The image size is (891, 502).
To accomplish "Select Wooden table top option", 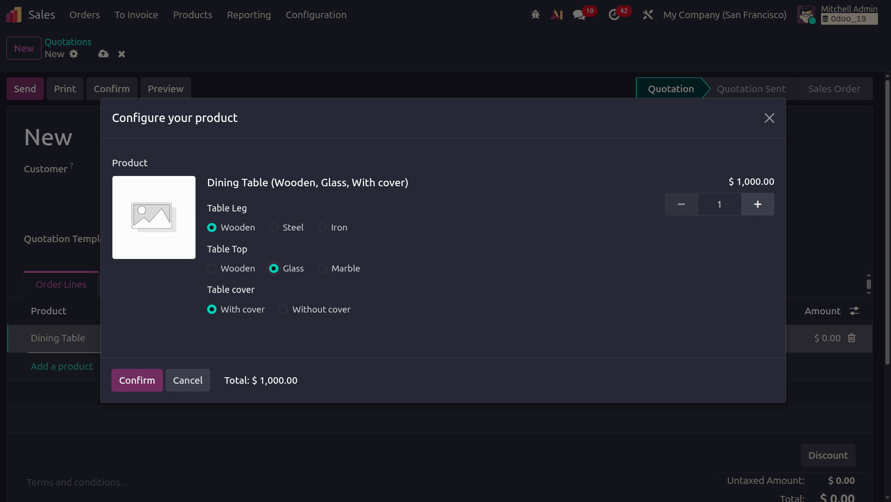I will [x=212, y=269].
